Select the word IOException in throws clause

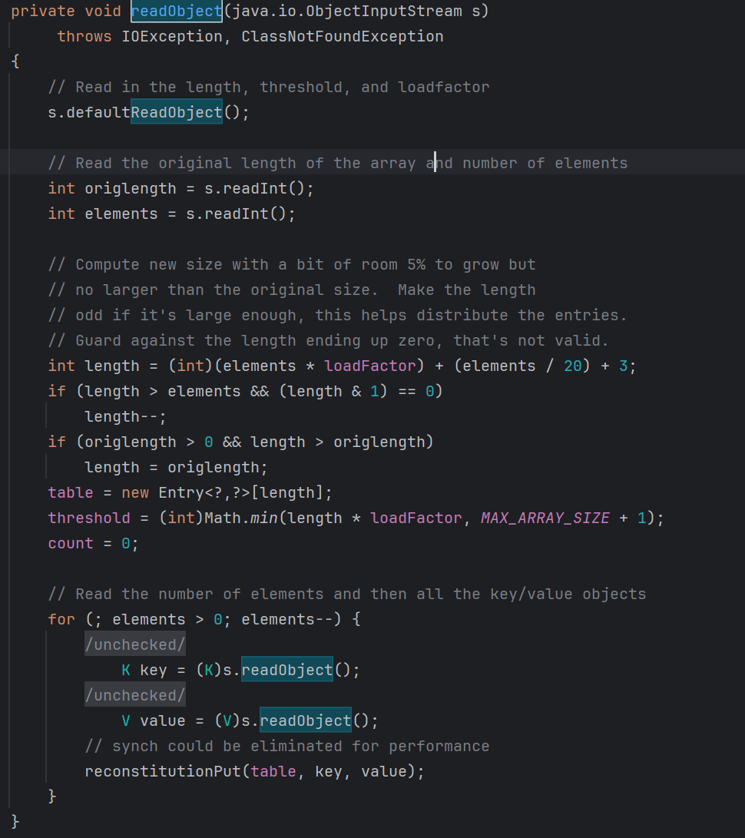172,36
